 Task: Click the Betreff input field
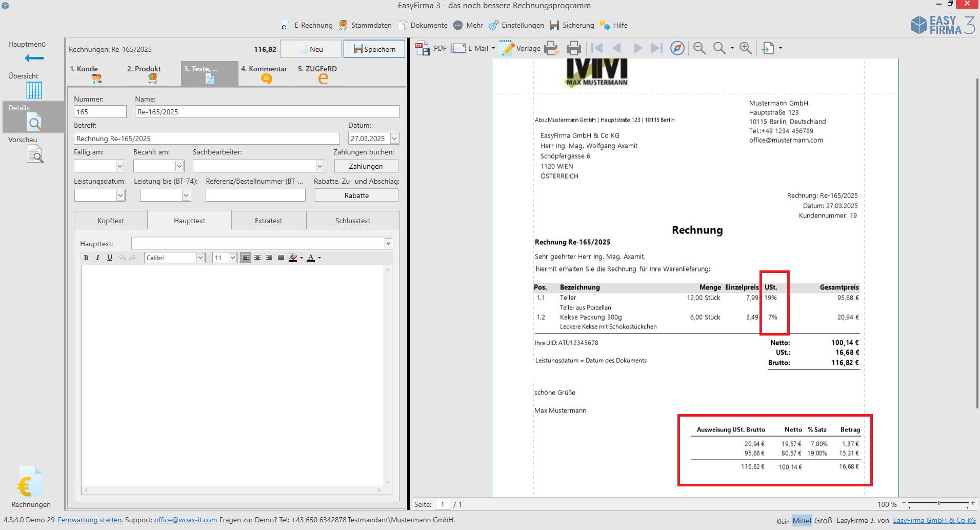pyautogui.click(x=207, y=139)
